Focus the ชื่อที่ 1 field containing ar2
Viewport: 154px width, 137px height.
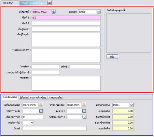pos(66,18)
